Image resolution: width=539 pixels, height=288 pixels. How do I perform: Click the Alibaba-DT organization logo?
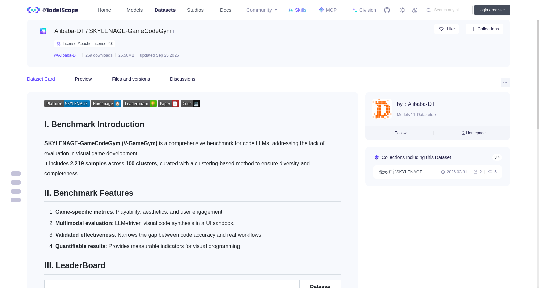point(382,109)
